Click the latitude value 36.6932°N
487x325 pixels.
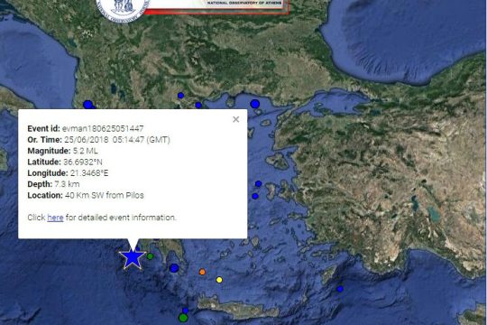(x=83, y=162)
